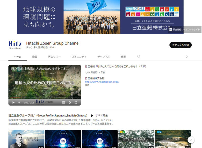Enter fullscreen on the video player
202x148 pixels.
(x=76, y=102)
